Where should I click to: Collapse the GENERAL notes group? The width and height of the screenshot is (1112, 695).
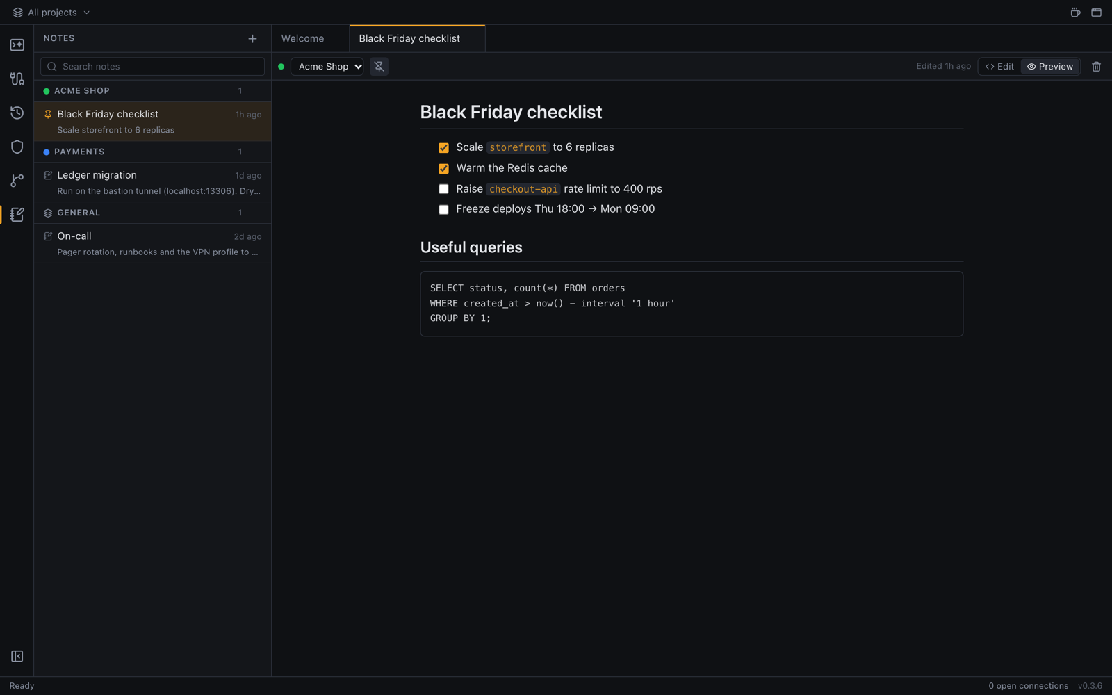pos(153,213)
